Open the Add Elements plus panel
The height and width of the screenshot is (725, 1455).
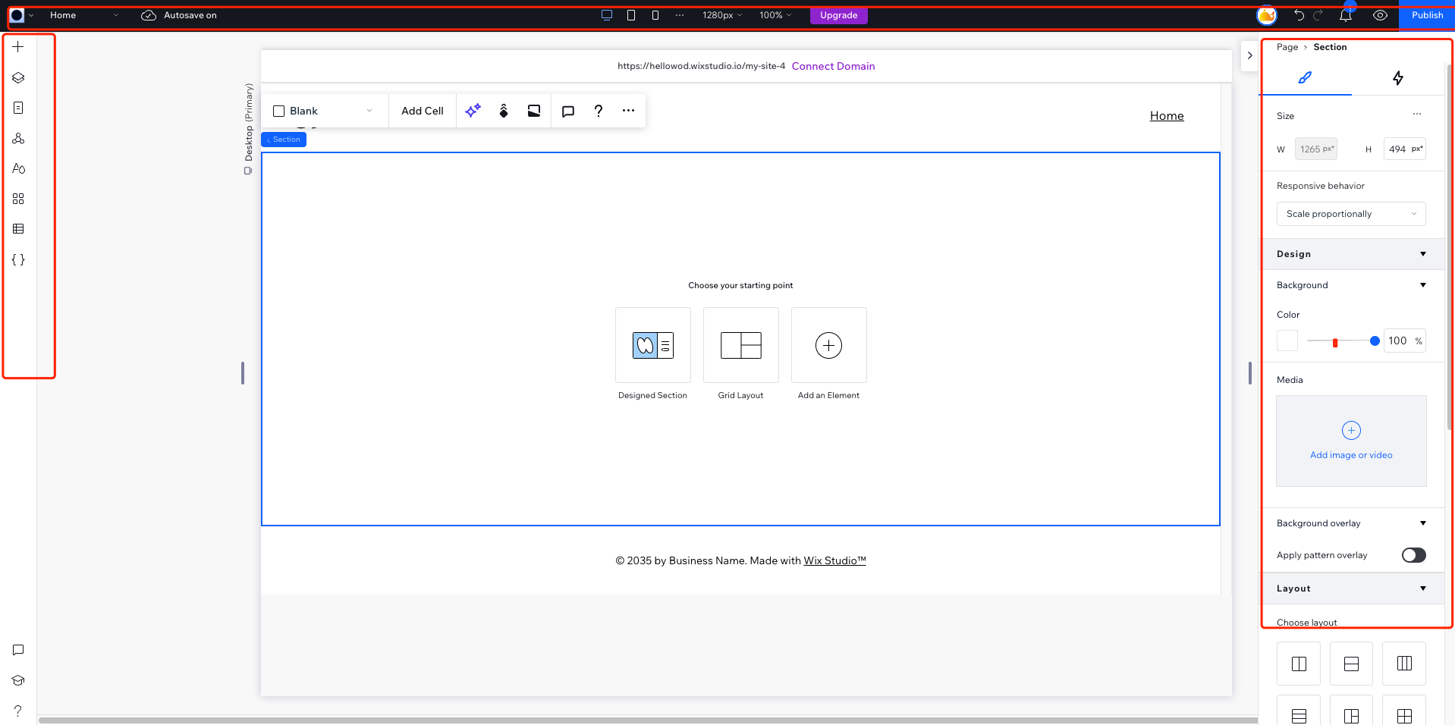(x=18, y=47)
